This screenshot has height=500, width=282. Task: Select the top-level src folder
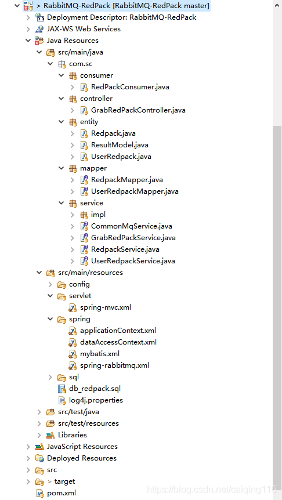click(52, 470)
